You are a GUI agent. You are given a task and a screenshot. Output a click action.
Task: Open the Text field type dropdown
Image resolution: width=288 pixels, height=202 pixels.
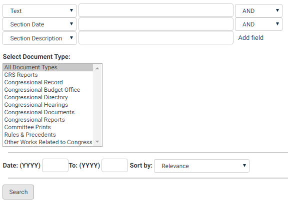point(39,11)
